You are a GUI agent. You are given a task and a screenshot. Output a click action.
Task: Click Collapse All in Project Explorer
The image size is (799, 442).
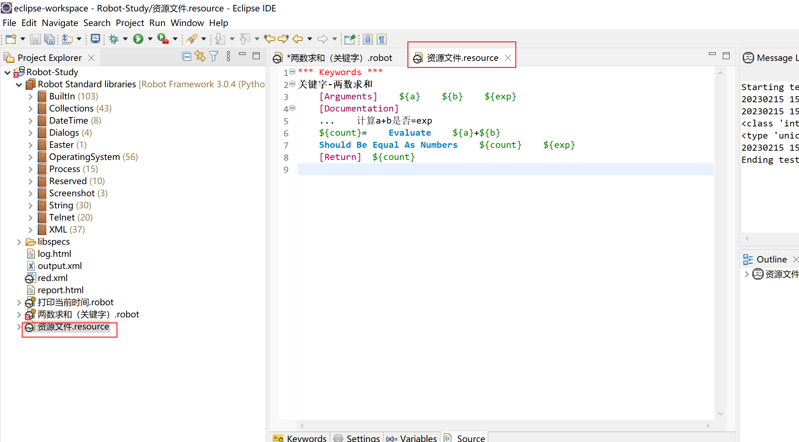187,56
